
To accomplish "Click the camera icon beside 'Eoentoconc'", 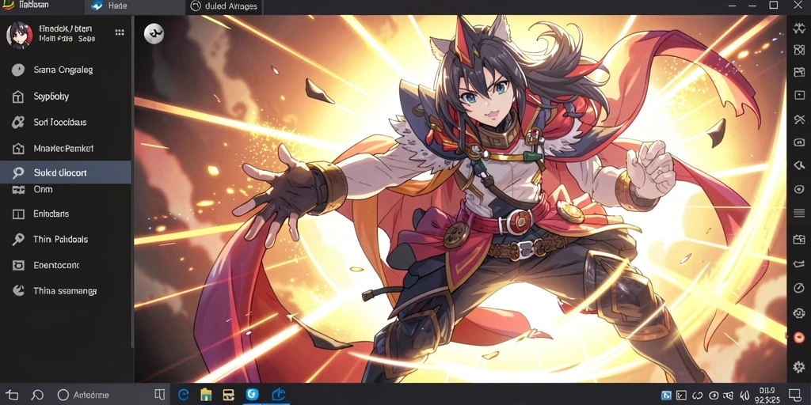I will click(18, 266).
